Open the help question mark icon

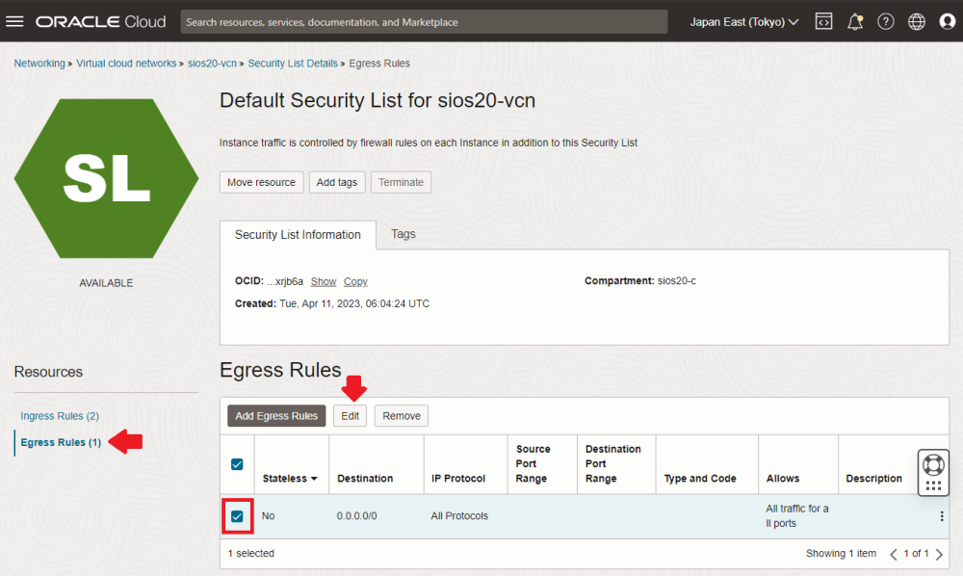885,21
